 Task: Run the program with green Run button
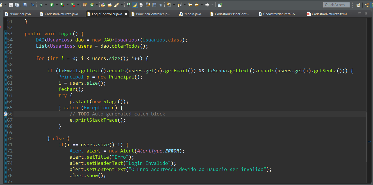52,5
